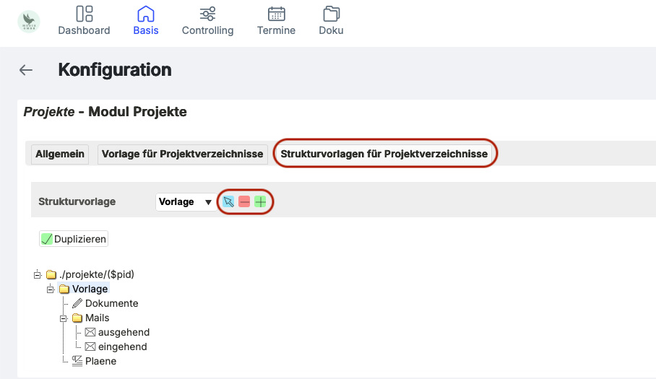Select Strukturvorlagen für Projektverzeichnisse tab
656x379 pixels.
tap(385, 154)
